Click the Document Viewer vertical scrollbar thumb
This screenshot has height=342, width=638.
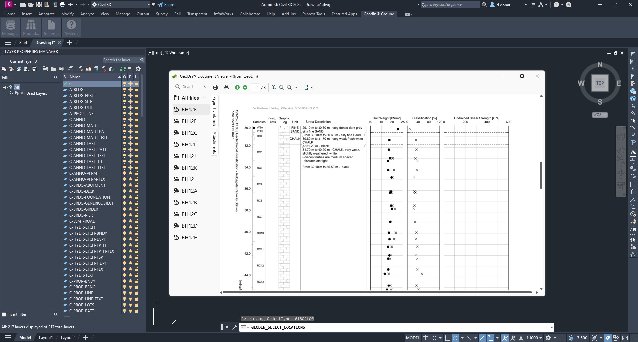pos(541,175)
